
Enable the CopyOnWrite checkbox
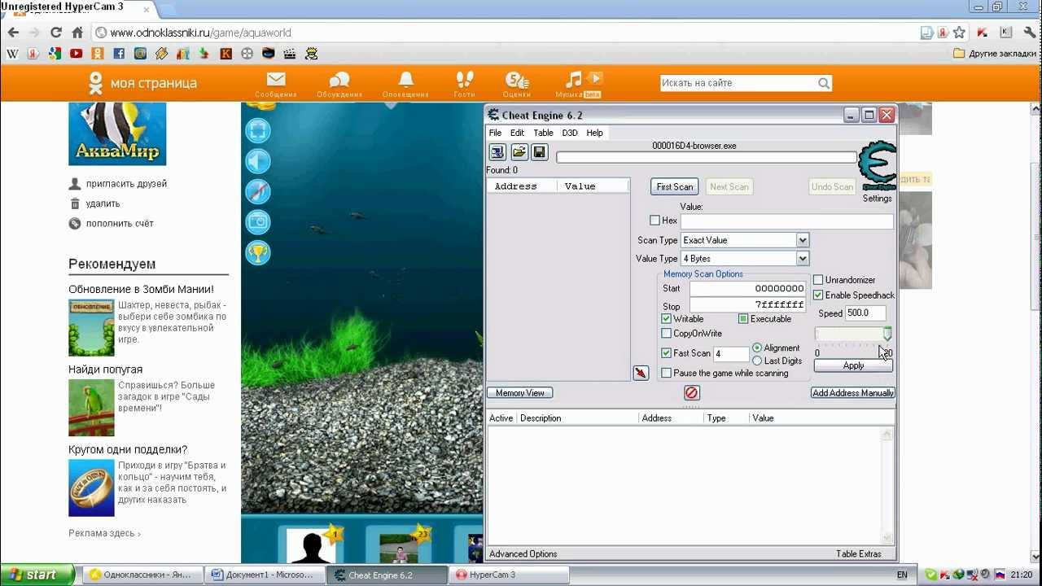point(667,334)
